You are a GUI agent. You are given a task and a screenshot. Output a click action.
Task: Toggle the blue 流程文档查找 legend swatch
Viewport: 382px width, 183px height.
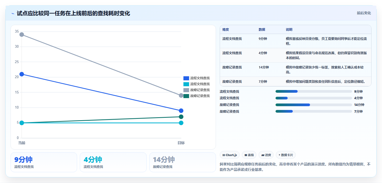186,78
